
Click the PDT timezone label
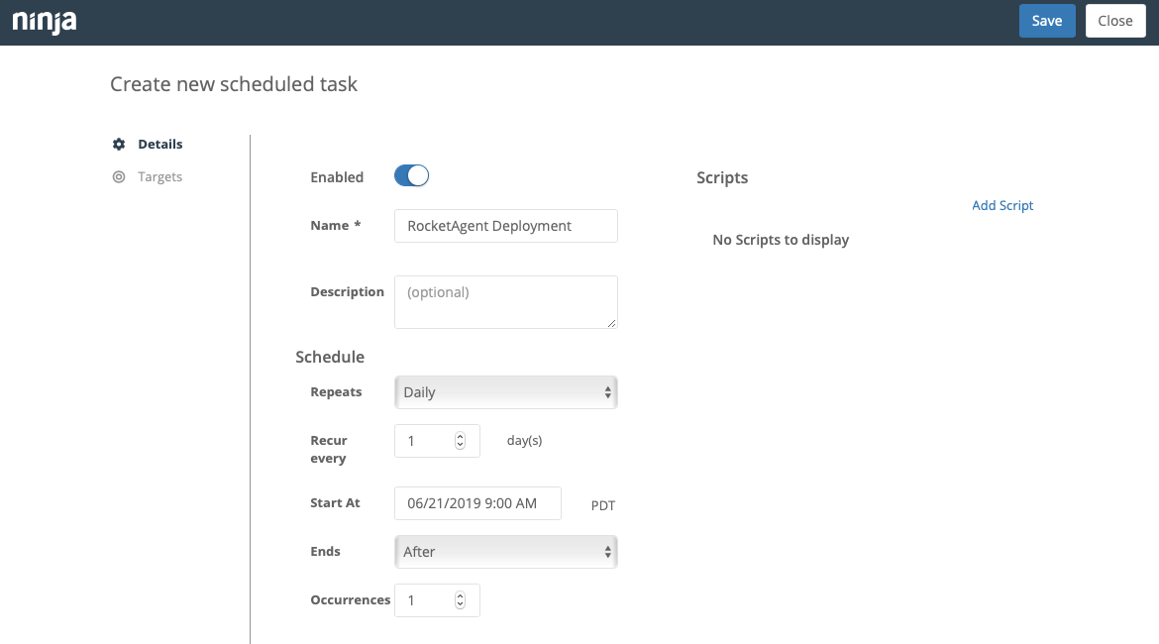coord(603,505)
